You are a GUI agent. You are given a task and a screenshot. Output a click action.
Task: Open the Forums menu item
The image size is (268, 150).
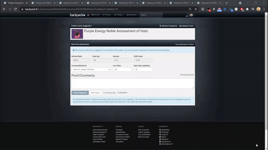point(96,15)
